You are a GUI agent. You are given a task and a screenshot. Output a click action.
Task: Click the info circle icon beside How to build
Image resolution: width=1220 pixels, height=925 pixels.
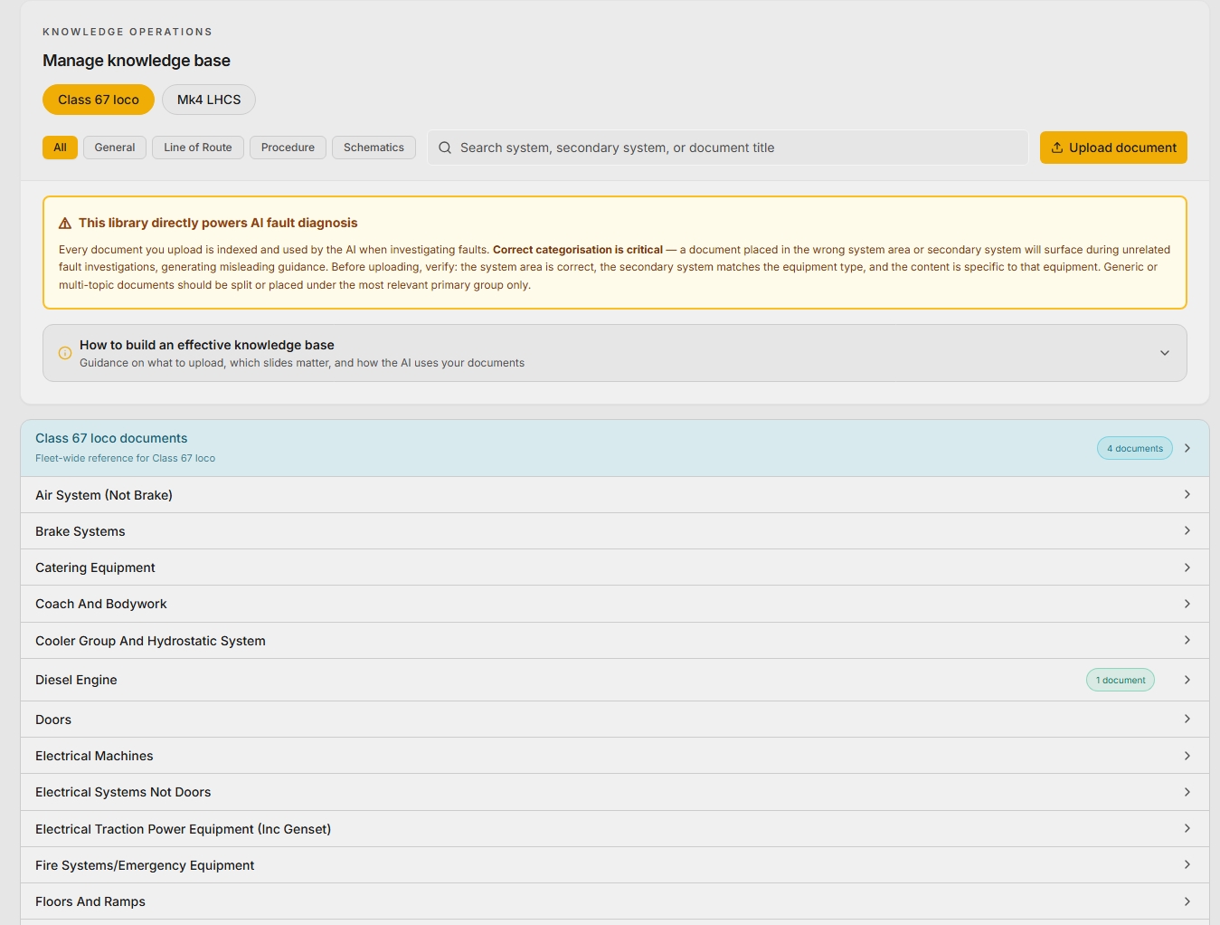65,353
